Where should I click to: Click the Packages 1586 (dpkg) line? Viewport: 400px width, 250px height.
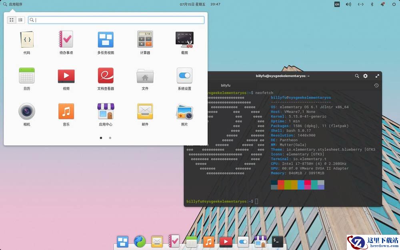click(x=310, y=126)
